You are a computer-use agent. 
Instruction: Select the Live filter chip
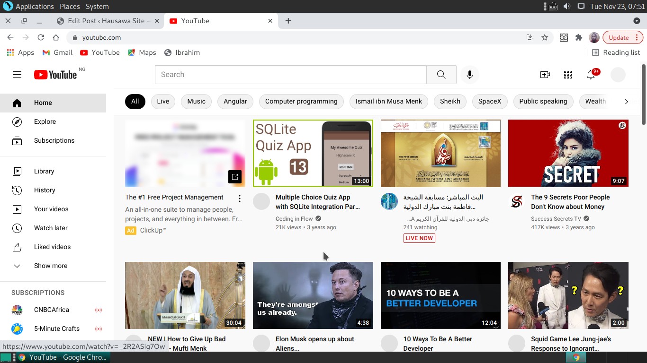click(163, 101)
